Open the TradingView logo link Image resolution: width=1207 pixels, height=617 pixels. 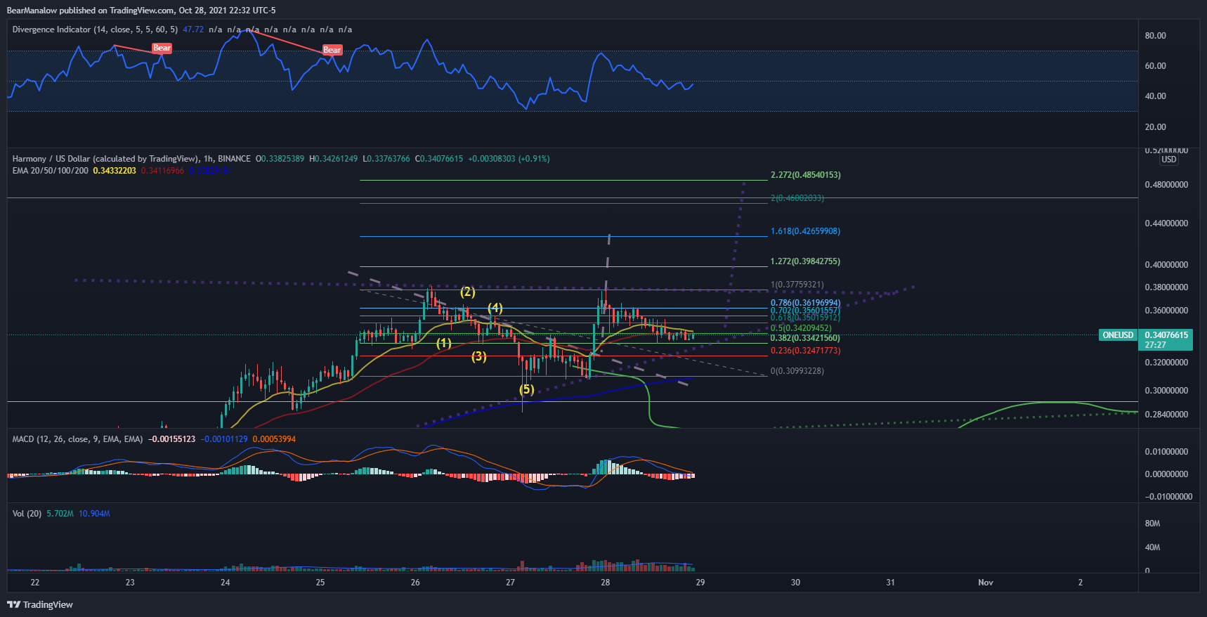pyautogui.click(x=40, y=604)
